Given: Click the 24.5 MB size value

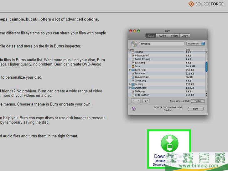Looking at the screenshot, I should 190,66.
